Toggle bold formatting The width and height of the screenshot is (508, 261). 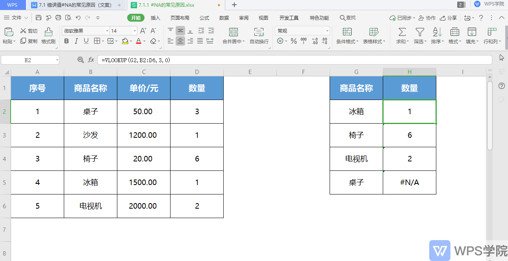point(67,41)
